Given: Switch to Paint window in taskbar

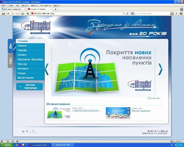Looking at the screenshot, I should click(x=63, y=145).
